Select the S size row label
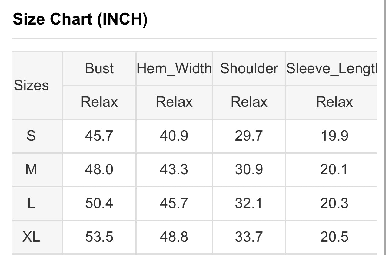The height and width of the screenshot is (255, 389). [31, 136]
